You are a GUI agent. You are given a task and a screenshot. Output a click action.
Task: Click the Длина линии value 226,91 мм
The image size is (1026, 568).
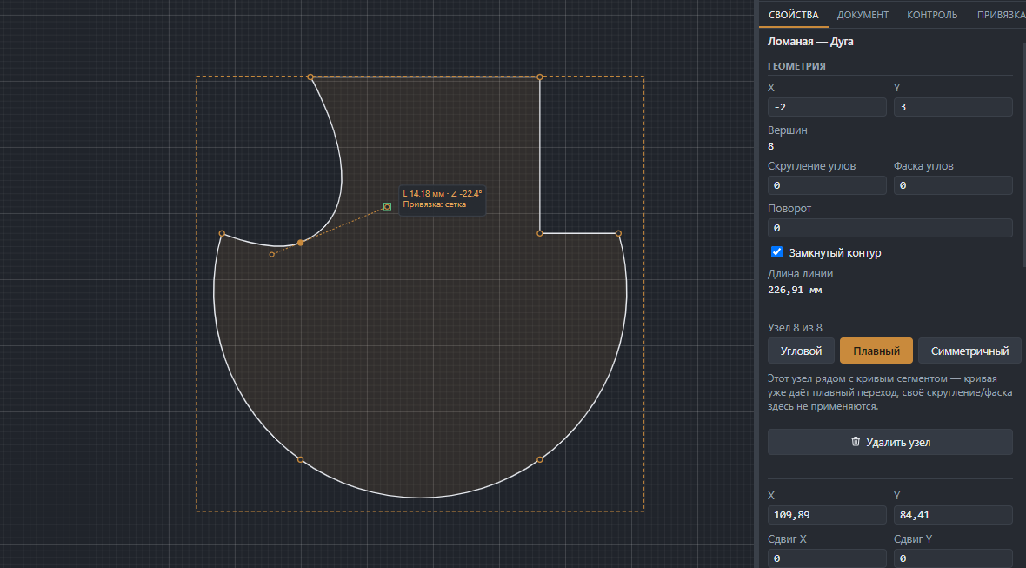point(795,290)
